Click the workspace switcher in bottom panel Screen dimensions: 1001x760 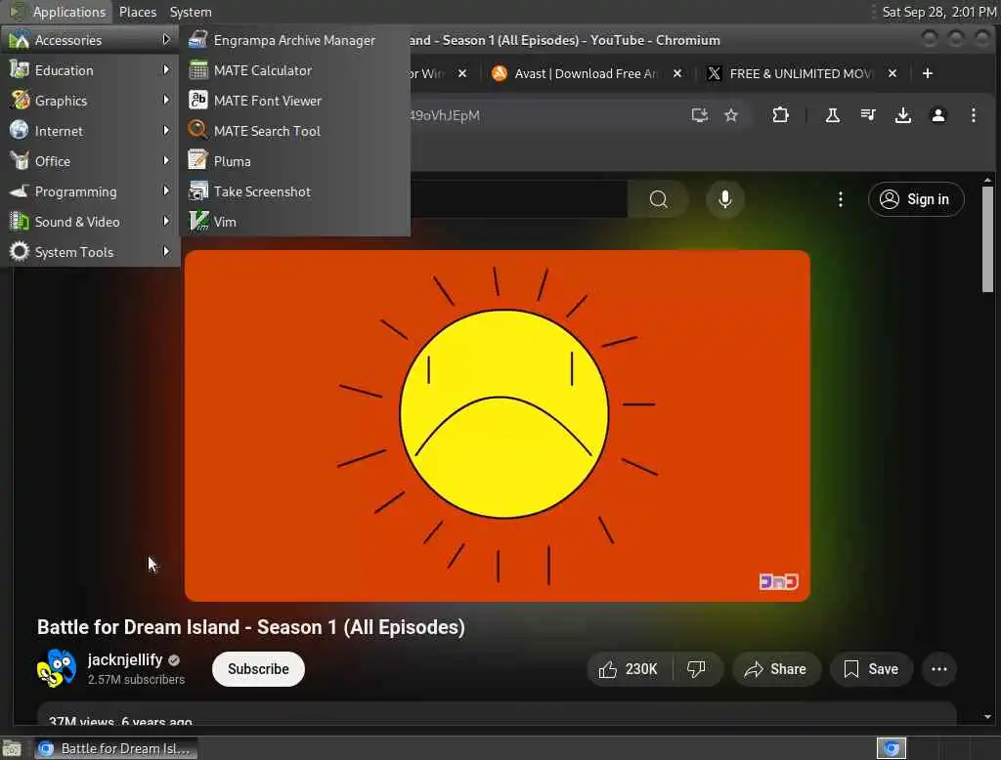[892, 748]
